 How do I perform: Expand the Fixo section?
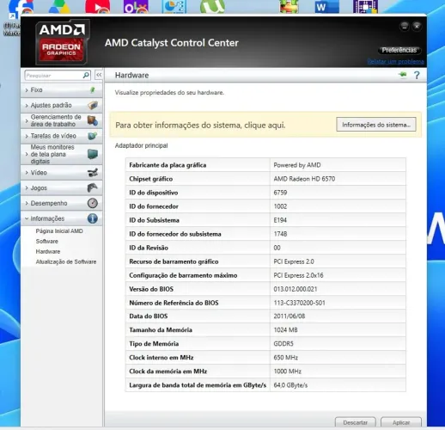[61, 90]
